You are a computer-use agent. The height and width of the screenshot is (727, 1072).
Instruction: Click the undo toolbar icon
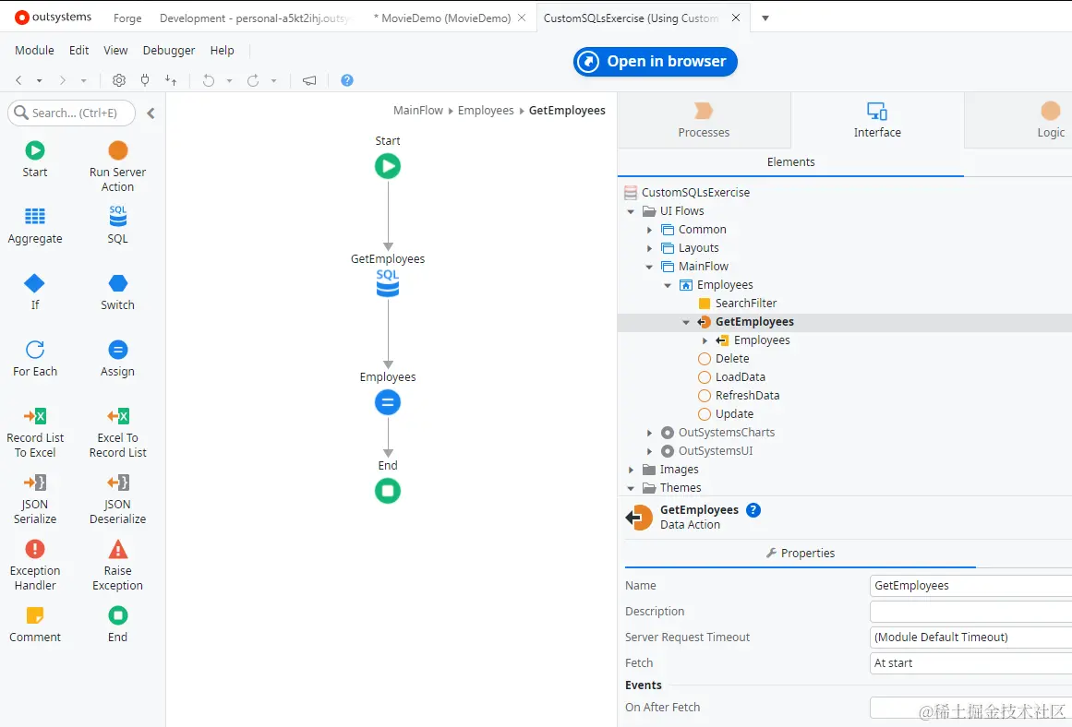[209, 80]
